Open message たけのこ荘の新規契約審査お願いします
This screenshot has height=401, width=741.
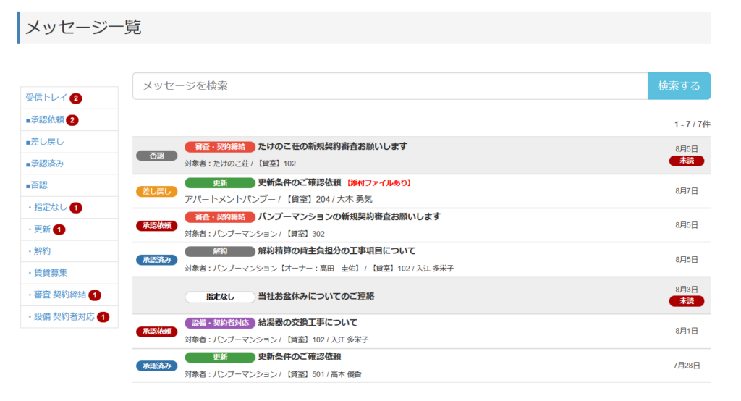pyautogui.click(x=333, y=146)
